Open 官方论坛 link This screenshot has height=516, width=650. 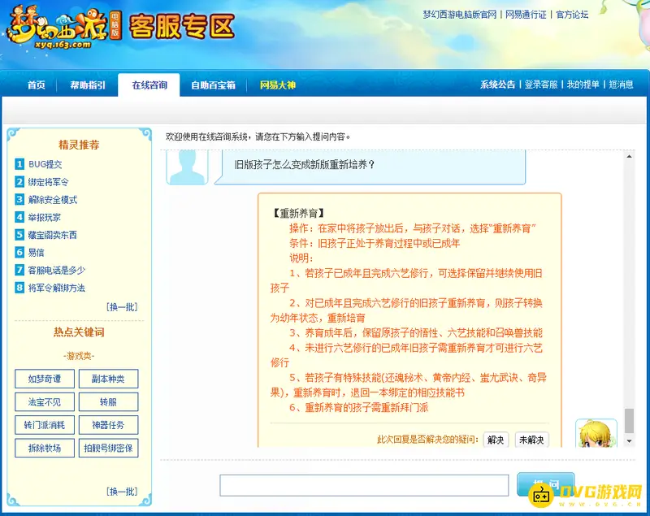point(572,15)
